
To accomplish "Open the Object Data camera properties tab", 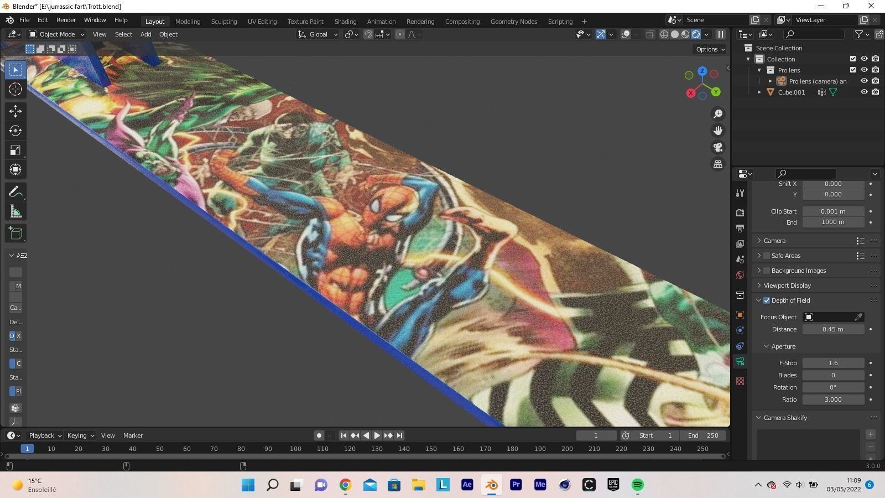I will click(x=740, y=361).
